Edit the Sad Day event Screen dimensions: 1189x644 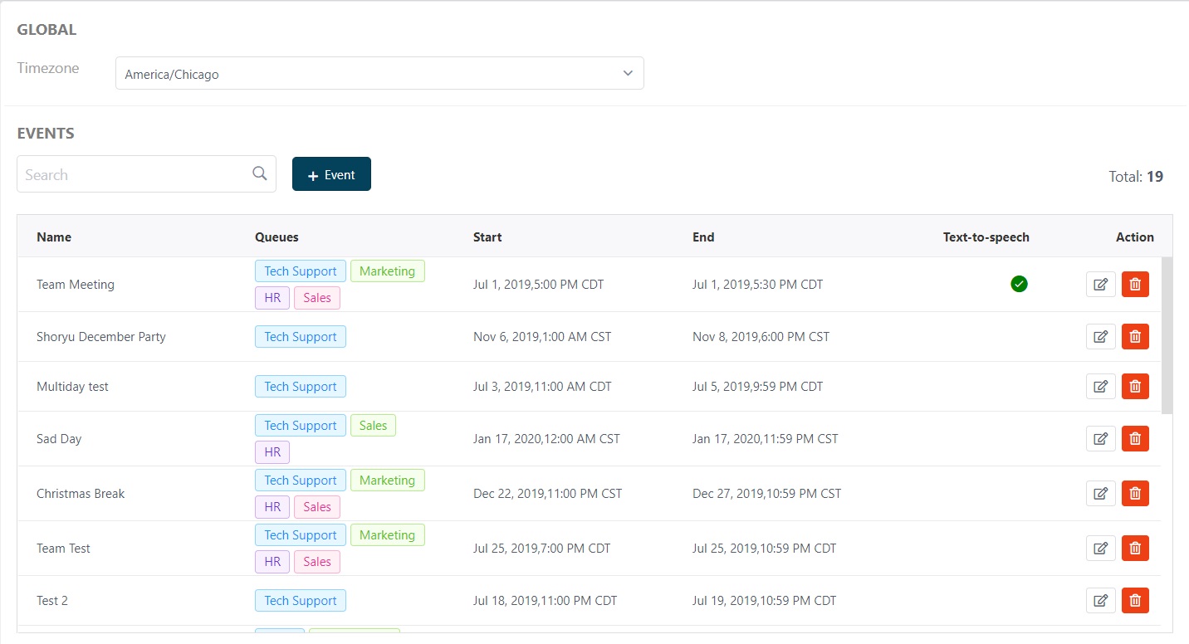click(1100, 439)
